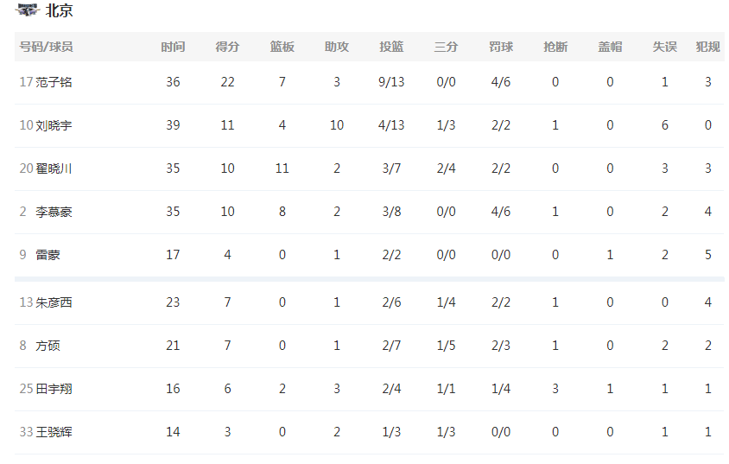Click the 罚球 column header

click(x=501, y=47)
